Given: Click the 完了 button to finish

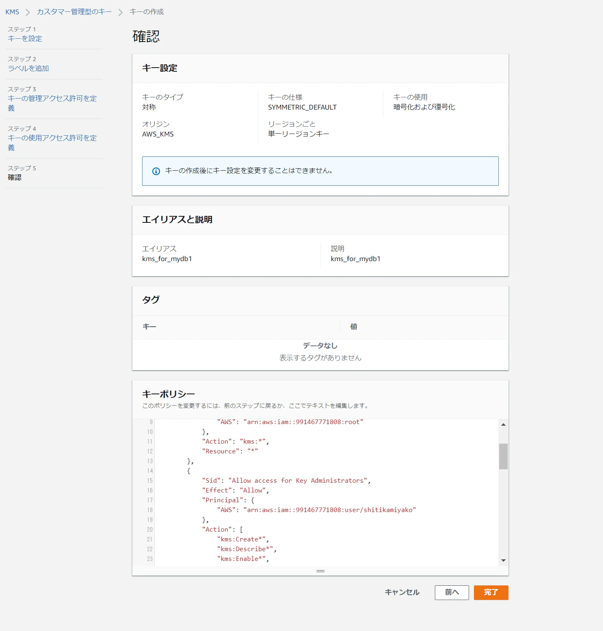Looking at the screenshot, I should click(491, 592).
